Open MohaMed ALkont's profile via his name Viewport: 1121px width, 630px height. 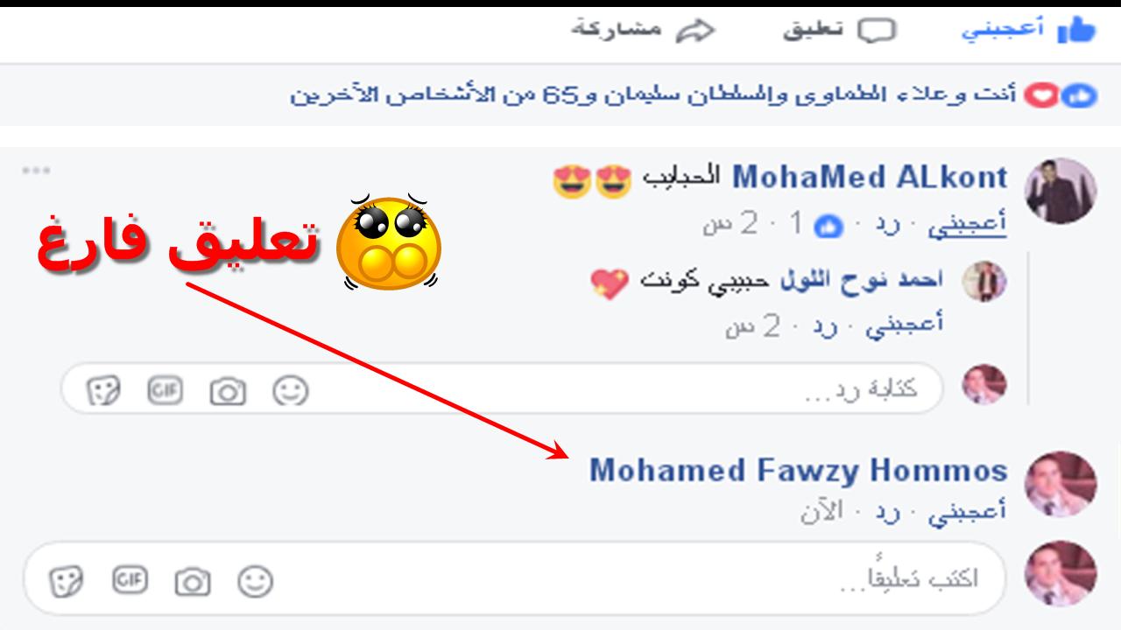tap(870, 178)
